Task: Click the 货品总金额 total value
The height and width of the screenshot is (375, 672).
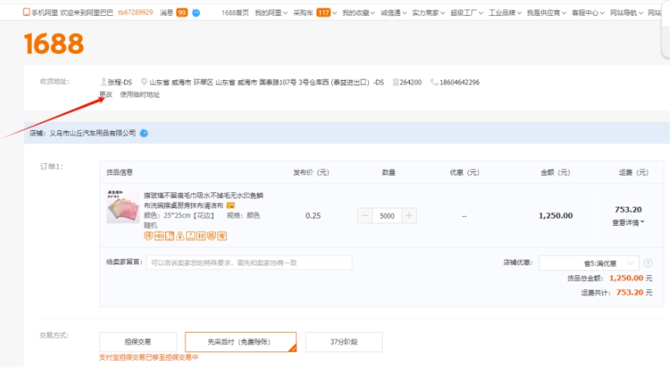Action: click(626, 278)
